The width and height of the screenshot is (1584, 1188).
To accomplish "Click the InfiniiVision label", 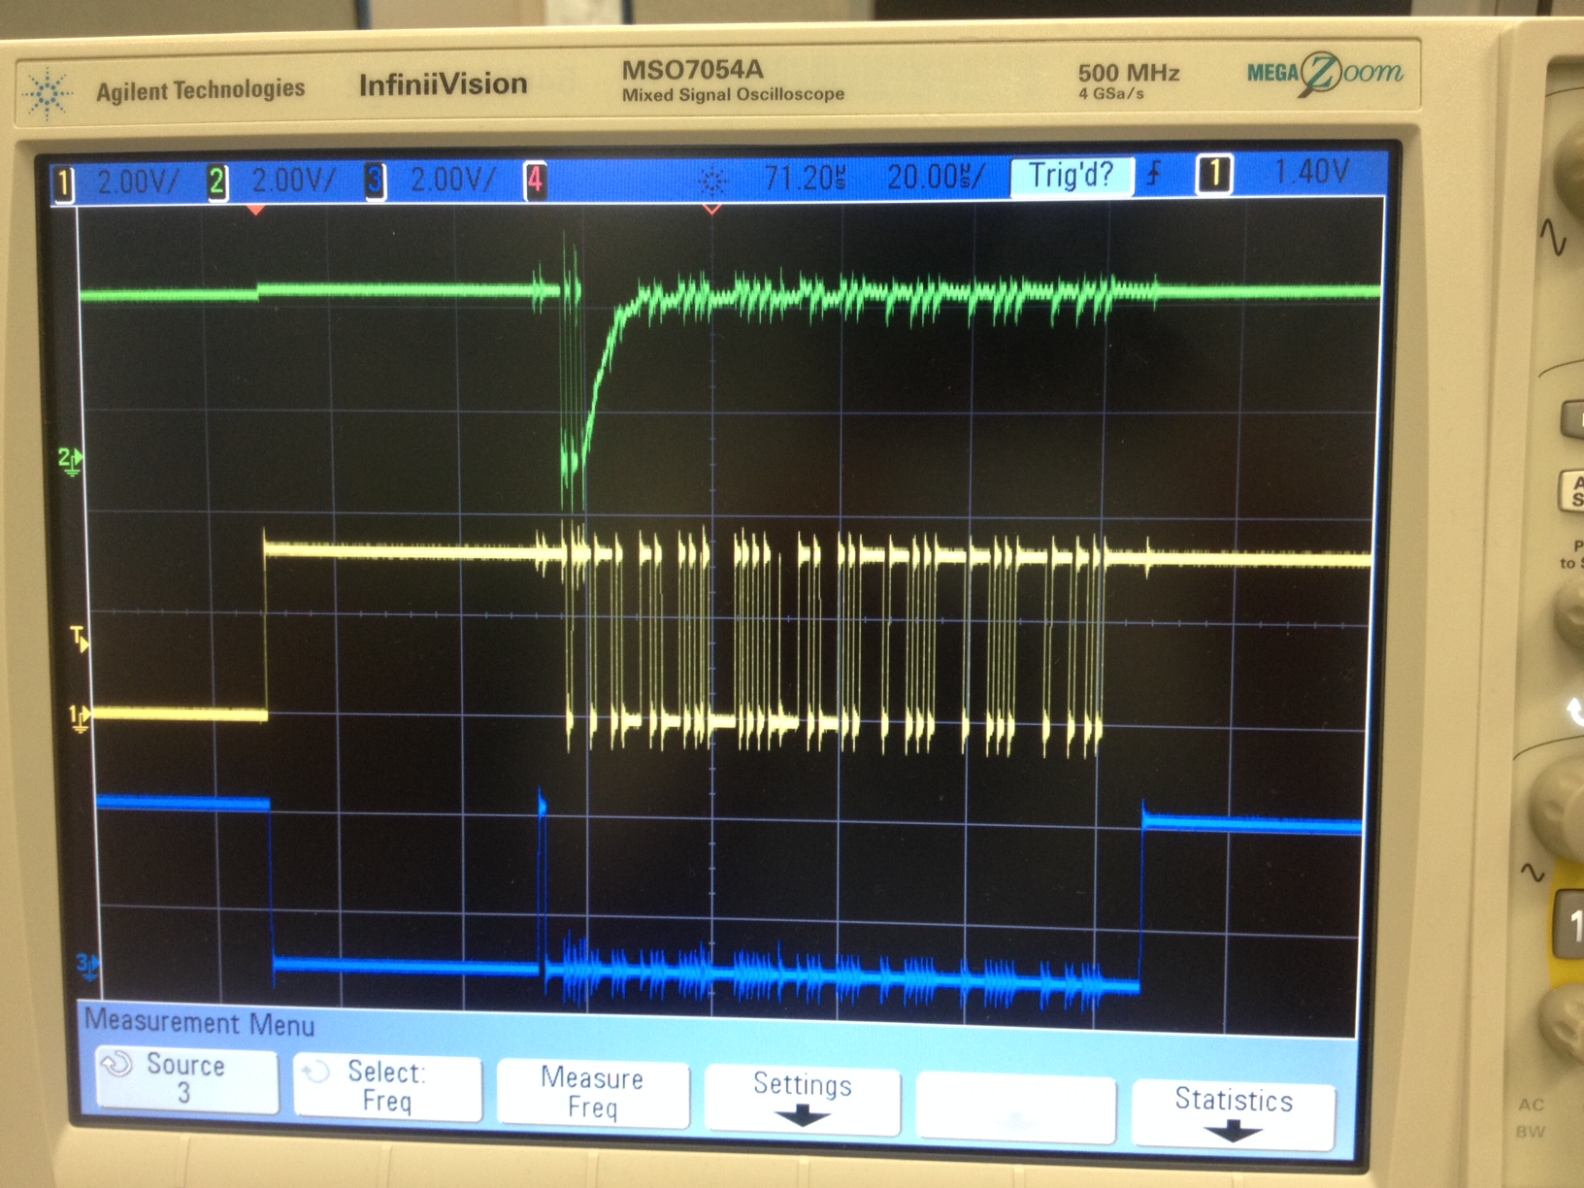I will click(443, 84).
